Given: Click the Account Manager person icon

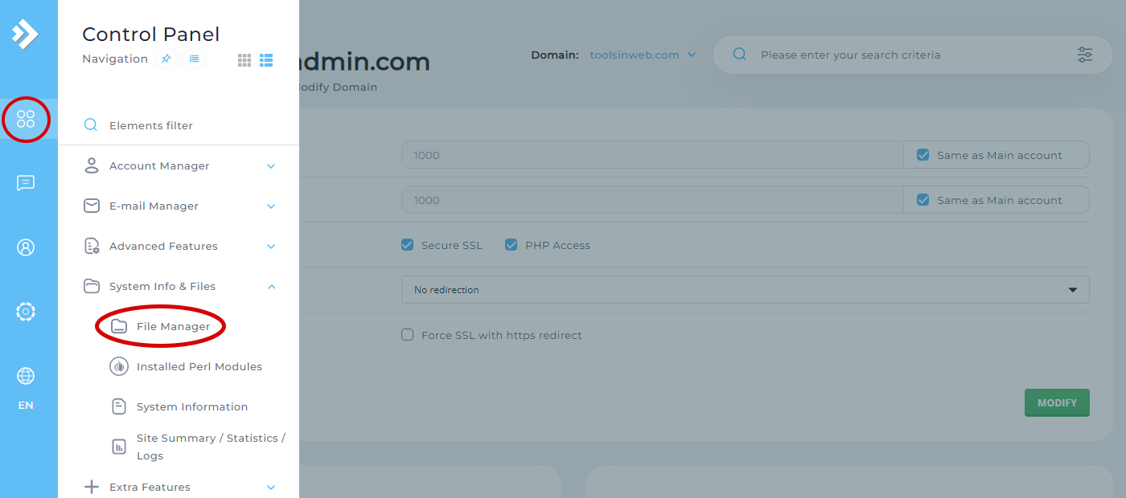Looking at the screenshot, I should pyautogui.click(x=92, y=165).
